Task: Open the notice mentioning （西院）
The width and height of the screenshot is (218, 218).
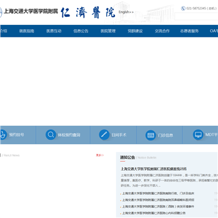Action: (x=158, y=206)
